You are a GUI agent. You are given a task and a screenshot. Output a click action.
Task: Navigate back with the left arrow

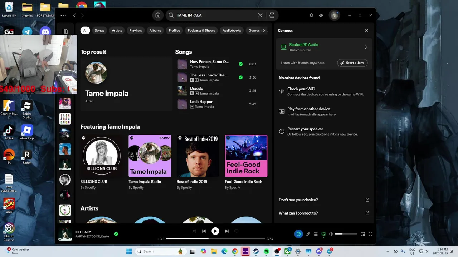(x=74, y=15)
